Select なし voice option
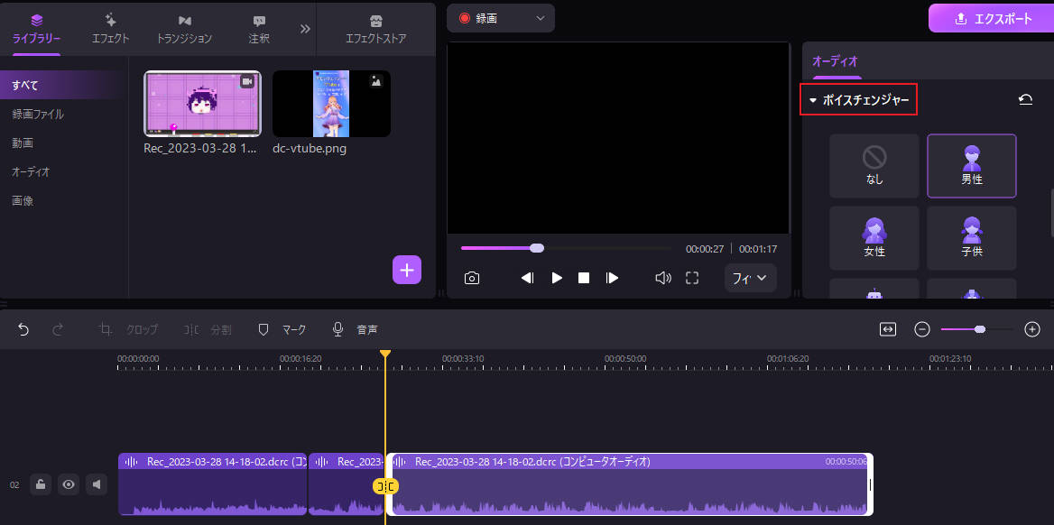Screen dimensions: 1054x525 coord(874,166)
